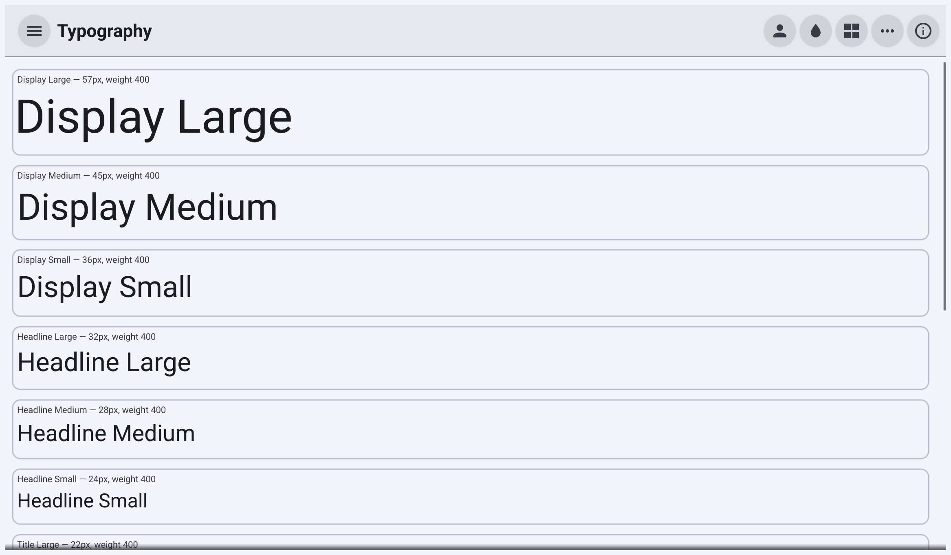Open the water drop color theme icon
Image resolution: width=951 pixels, height=555 pixels.
pyautogui.click(x=816, y=31)
